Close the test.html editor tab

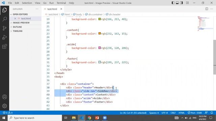click(x=61, y=9)
